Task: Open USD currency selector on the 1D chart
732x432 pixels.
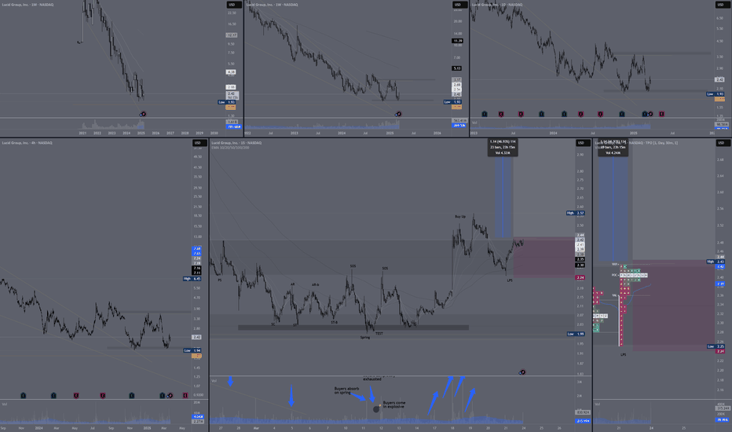Action: coord(722,5)
